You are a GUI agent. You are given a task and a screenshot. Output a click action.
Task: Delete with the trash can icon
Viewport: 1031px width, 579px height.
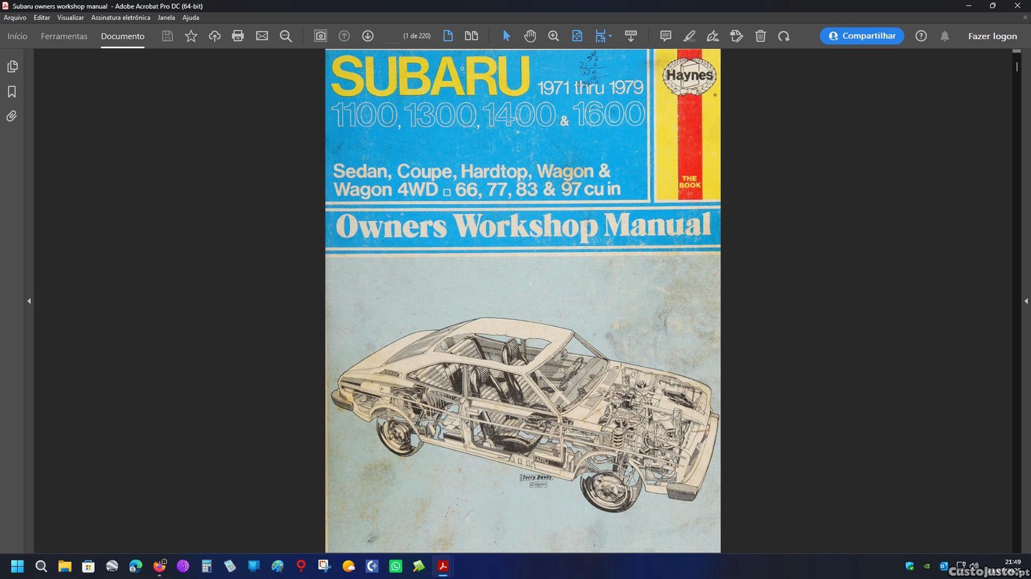760,36
